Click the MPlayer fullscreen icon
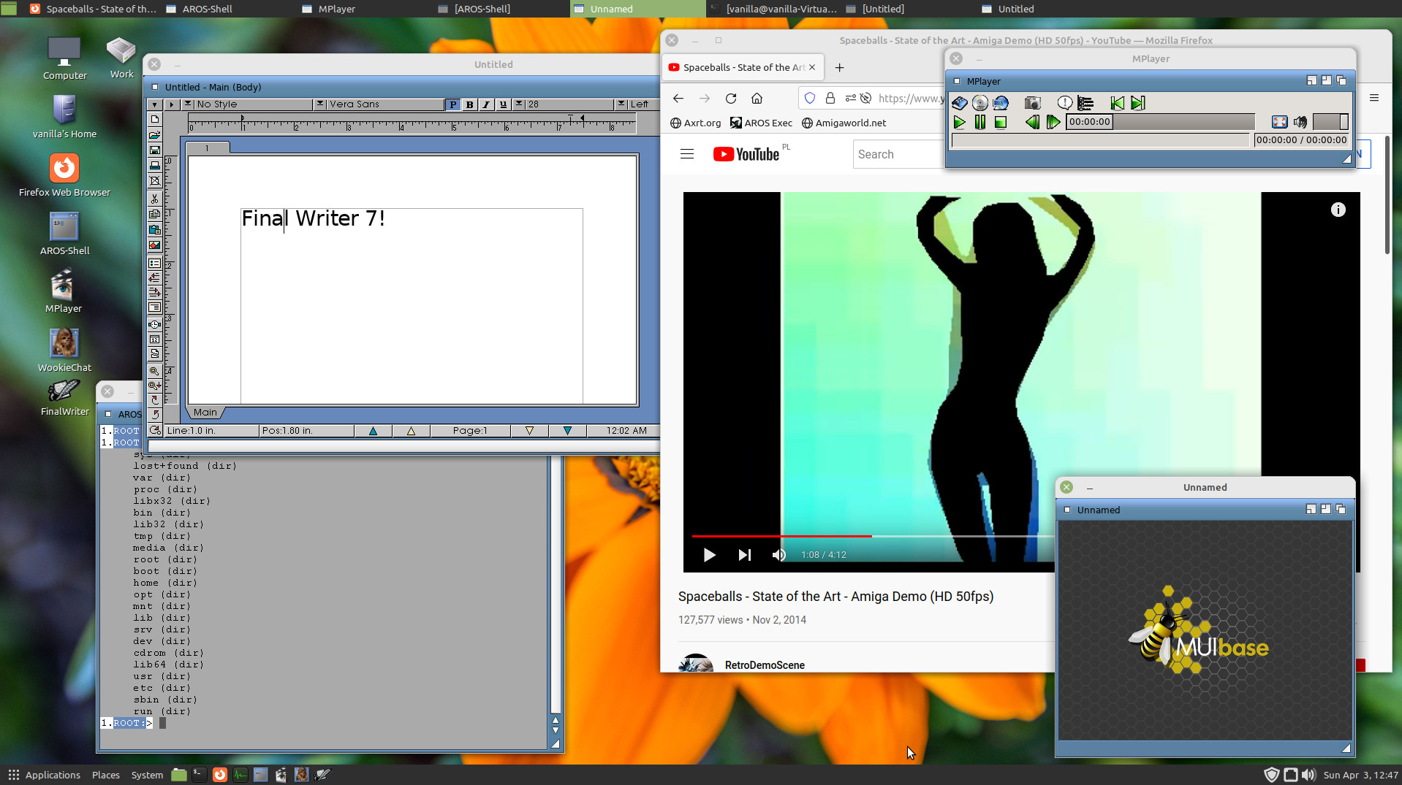This screenshot has width=1402, height=785. (1279, 122)
